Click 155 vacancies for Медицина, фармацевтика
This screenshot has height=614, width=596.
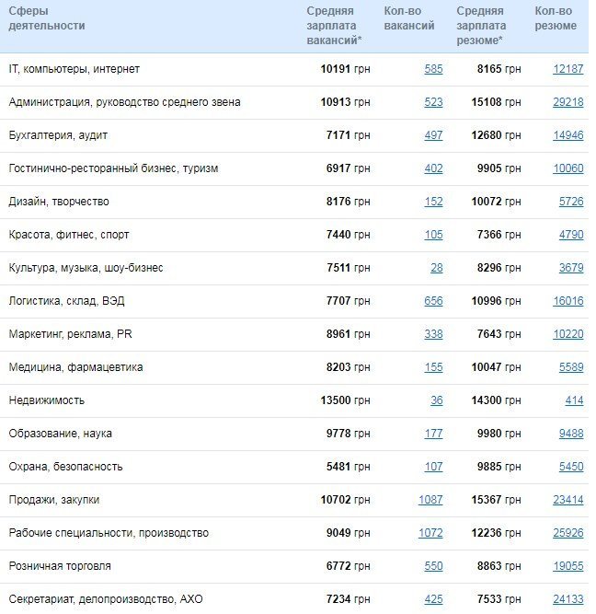coord(433,367)
